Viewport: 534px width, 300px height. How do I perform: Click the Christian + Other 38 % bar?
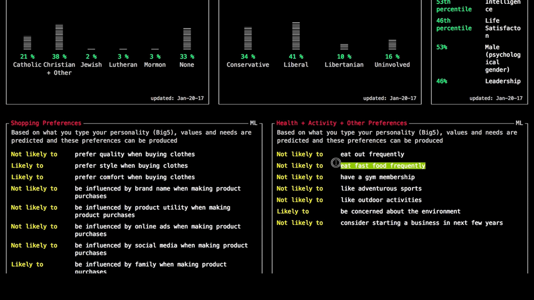(59, 37)
